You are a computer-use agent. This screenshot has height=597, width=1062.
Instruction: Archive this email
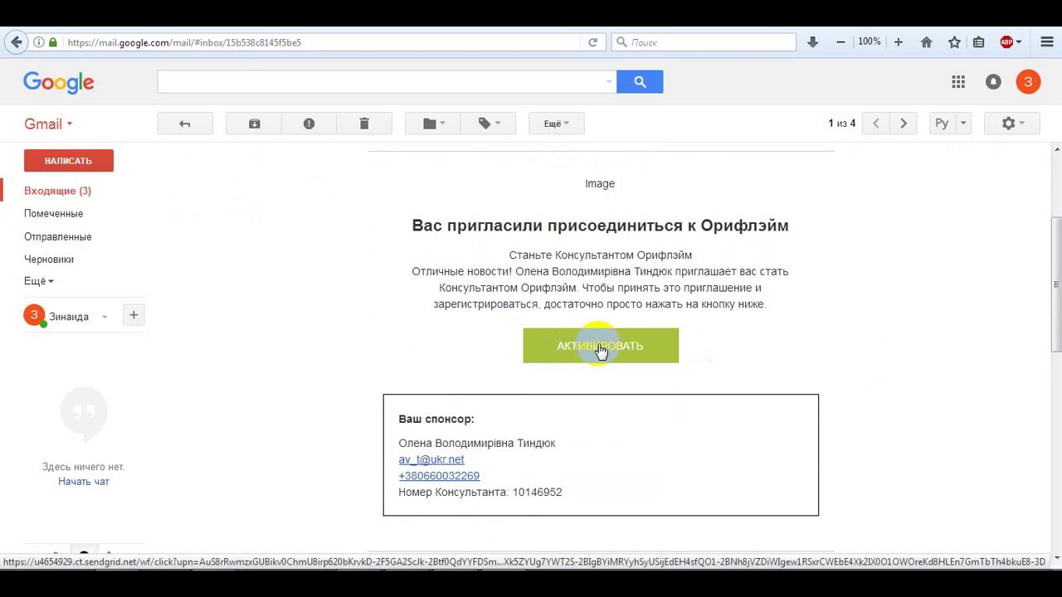pyautogui.click(x=254, y=124)
